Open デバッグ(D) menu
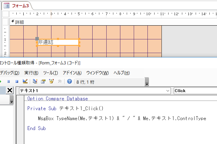 click(x=10, y=73)
